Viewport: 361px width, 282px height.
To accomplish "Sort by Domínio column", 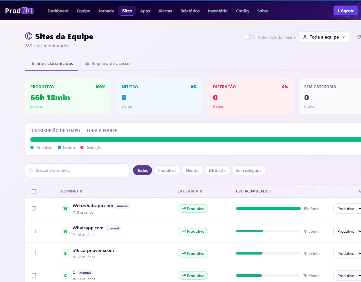I will point(72,191).
